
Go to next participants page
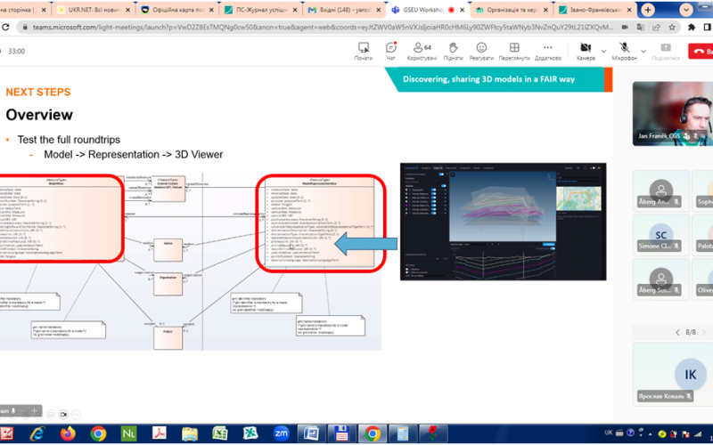pyautogui.click(x=704, y=332)
